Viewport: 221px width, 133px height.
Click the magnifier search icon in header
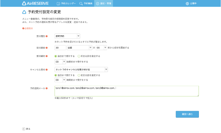click(81, 4)
